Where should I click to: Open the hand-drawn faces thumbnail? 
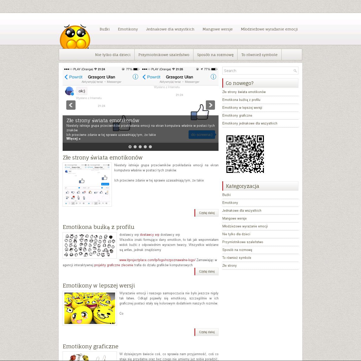click(x=90, y=245)
